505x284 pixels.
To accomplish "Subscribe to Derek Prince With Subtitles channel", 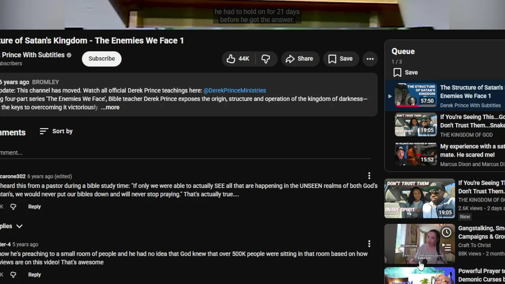I will pos(101,59).
